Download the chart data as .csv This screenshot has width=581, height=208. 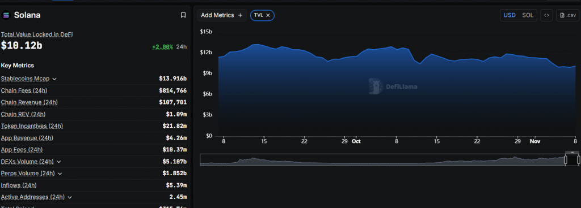click(x=567, y=15)
